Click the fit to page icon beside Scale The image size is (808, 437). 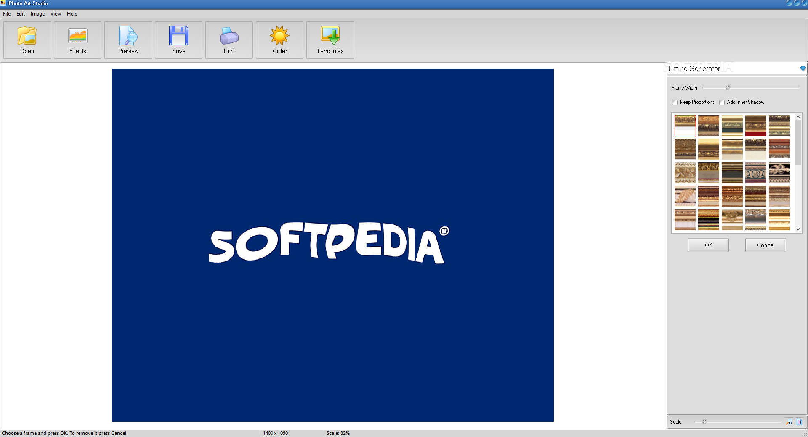799,422
